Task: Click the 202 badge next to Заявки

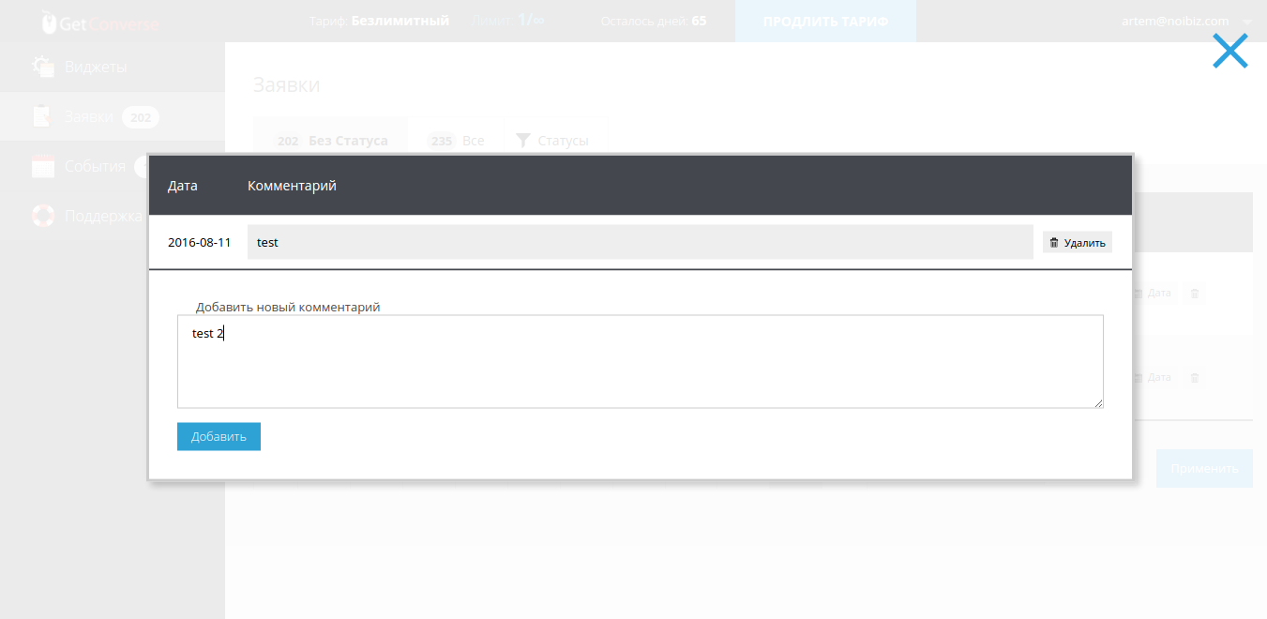Action: click(x=141, y=117)
